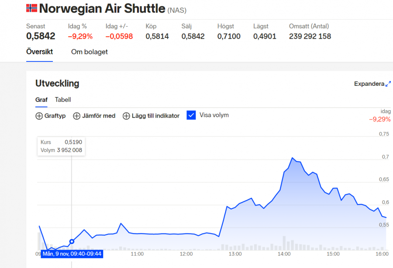Click the plus icon beside Jämför med
Image resolution: width=393 pixels, height=268 pixels.
click(76, 116)
